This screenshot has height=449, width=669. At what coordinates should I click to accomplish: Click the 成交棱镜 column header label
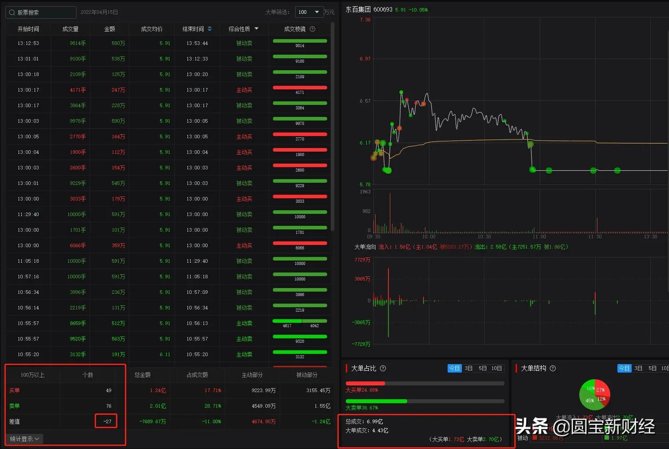[x=295, y=29]
